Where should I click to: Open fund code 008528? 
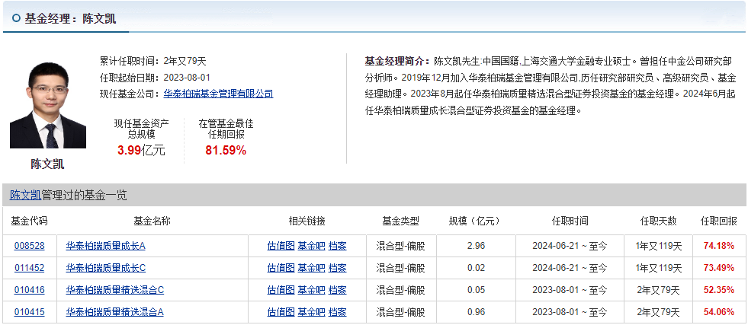tap(29, 246)
